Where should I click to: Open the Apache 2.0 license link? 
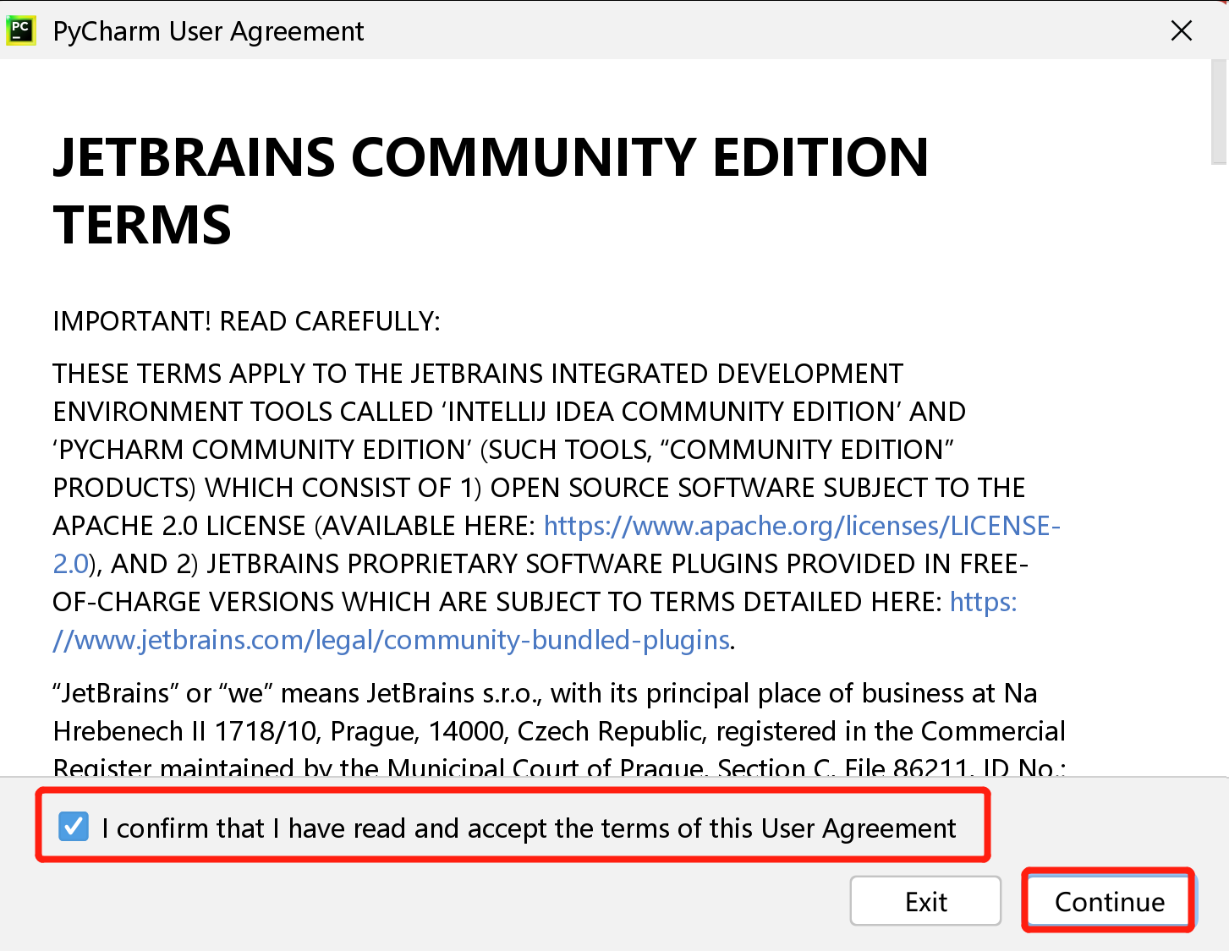click(802, 526)
